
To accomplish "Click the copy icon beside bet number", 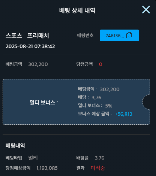I will (x=129, y=35).
